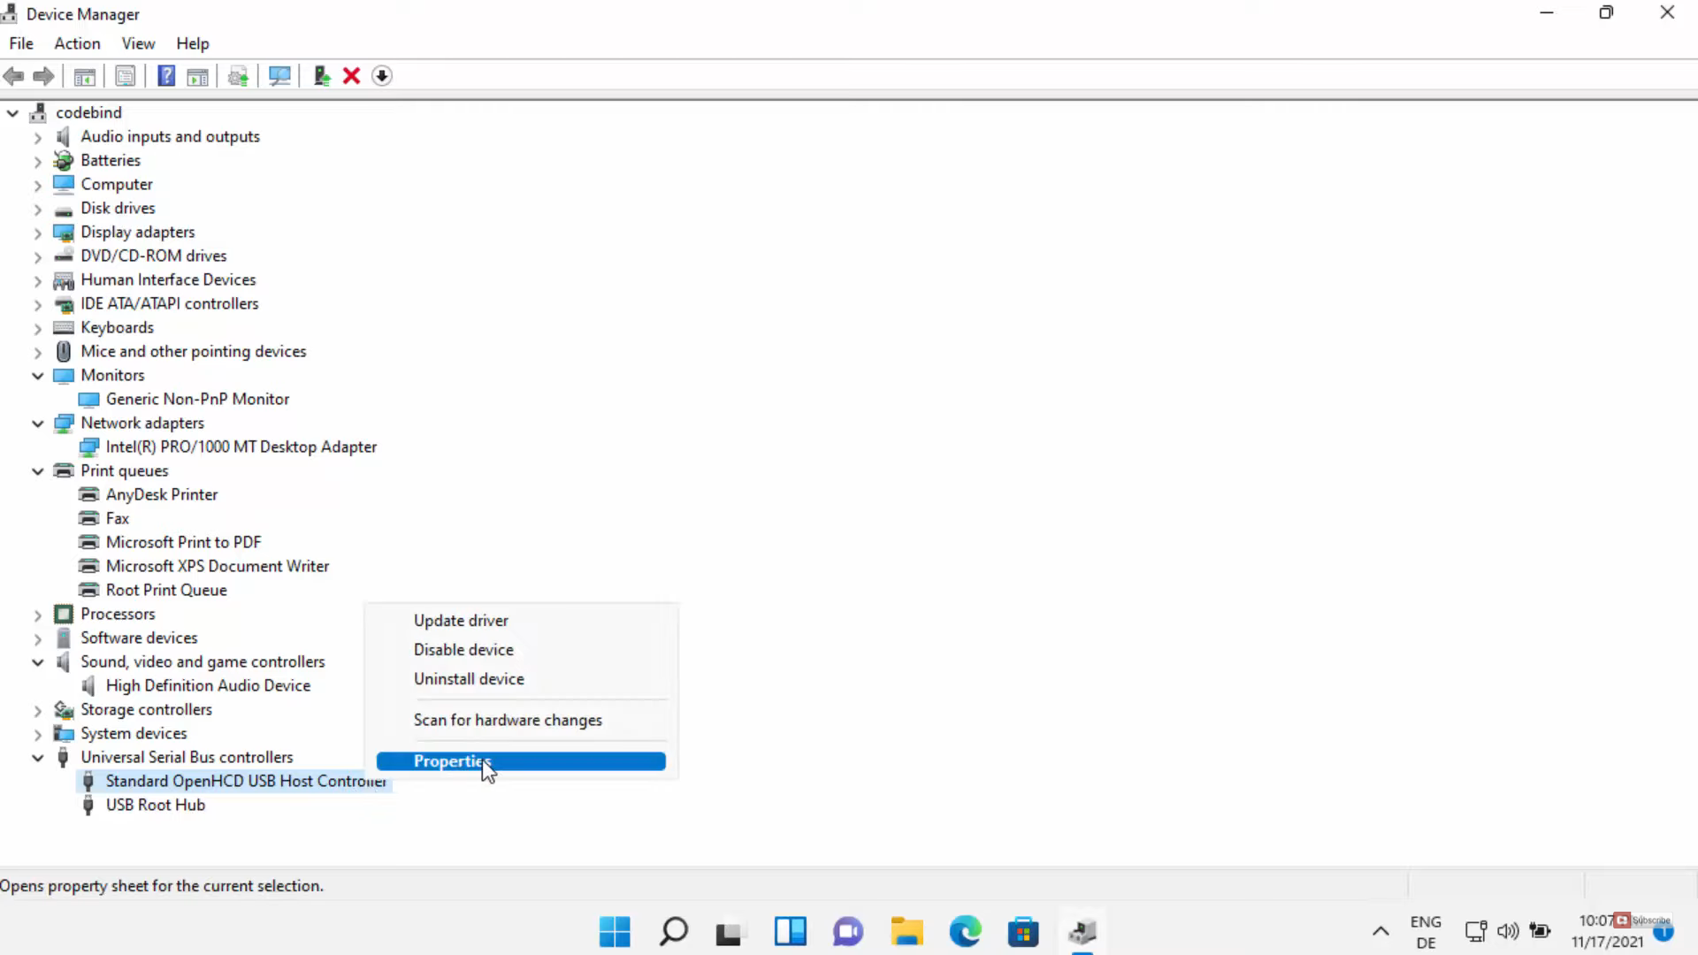1698x955 pixels.
Task: Collapse Sound, video and game controllers
Action: point(37,662)
